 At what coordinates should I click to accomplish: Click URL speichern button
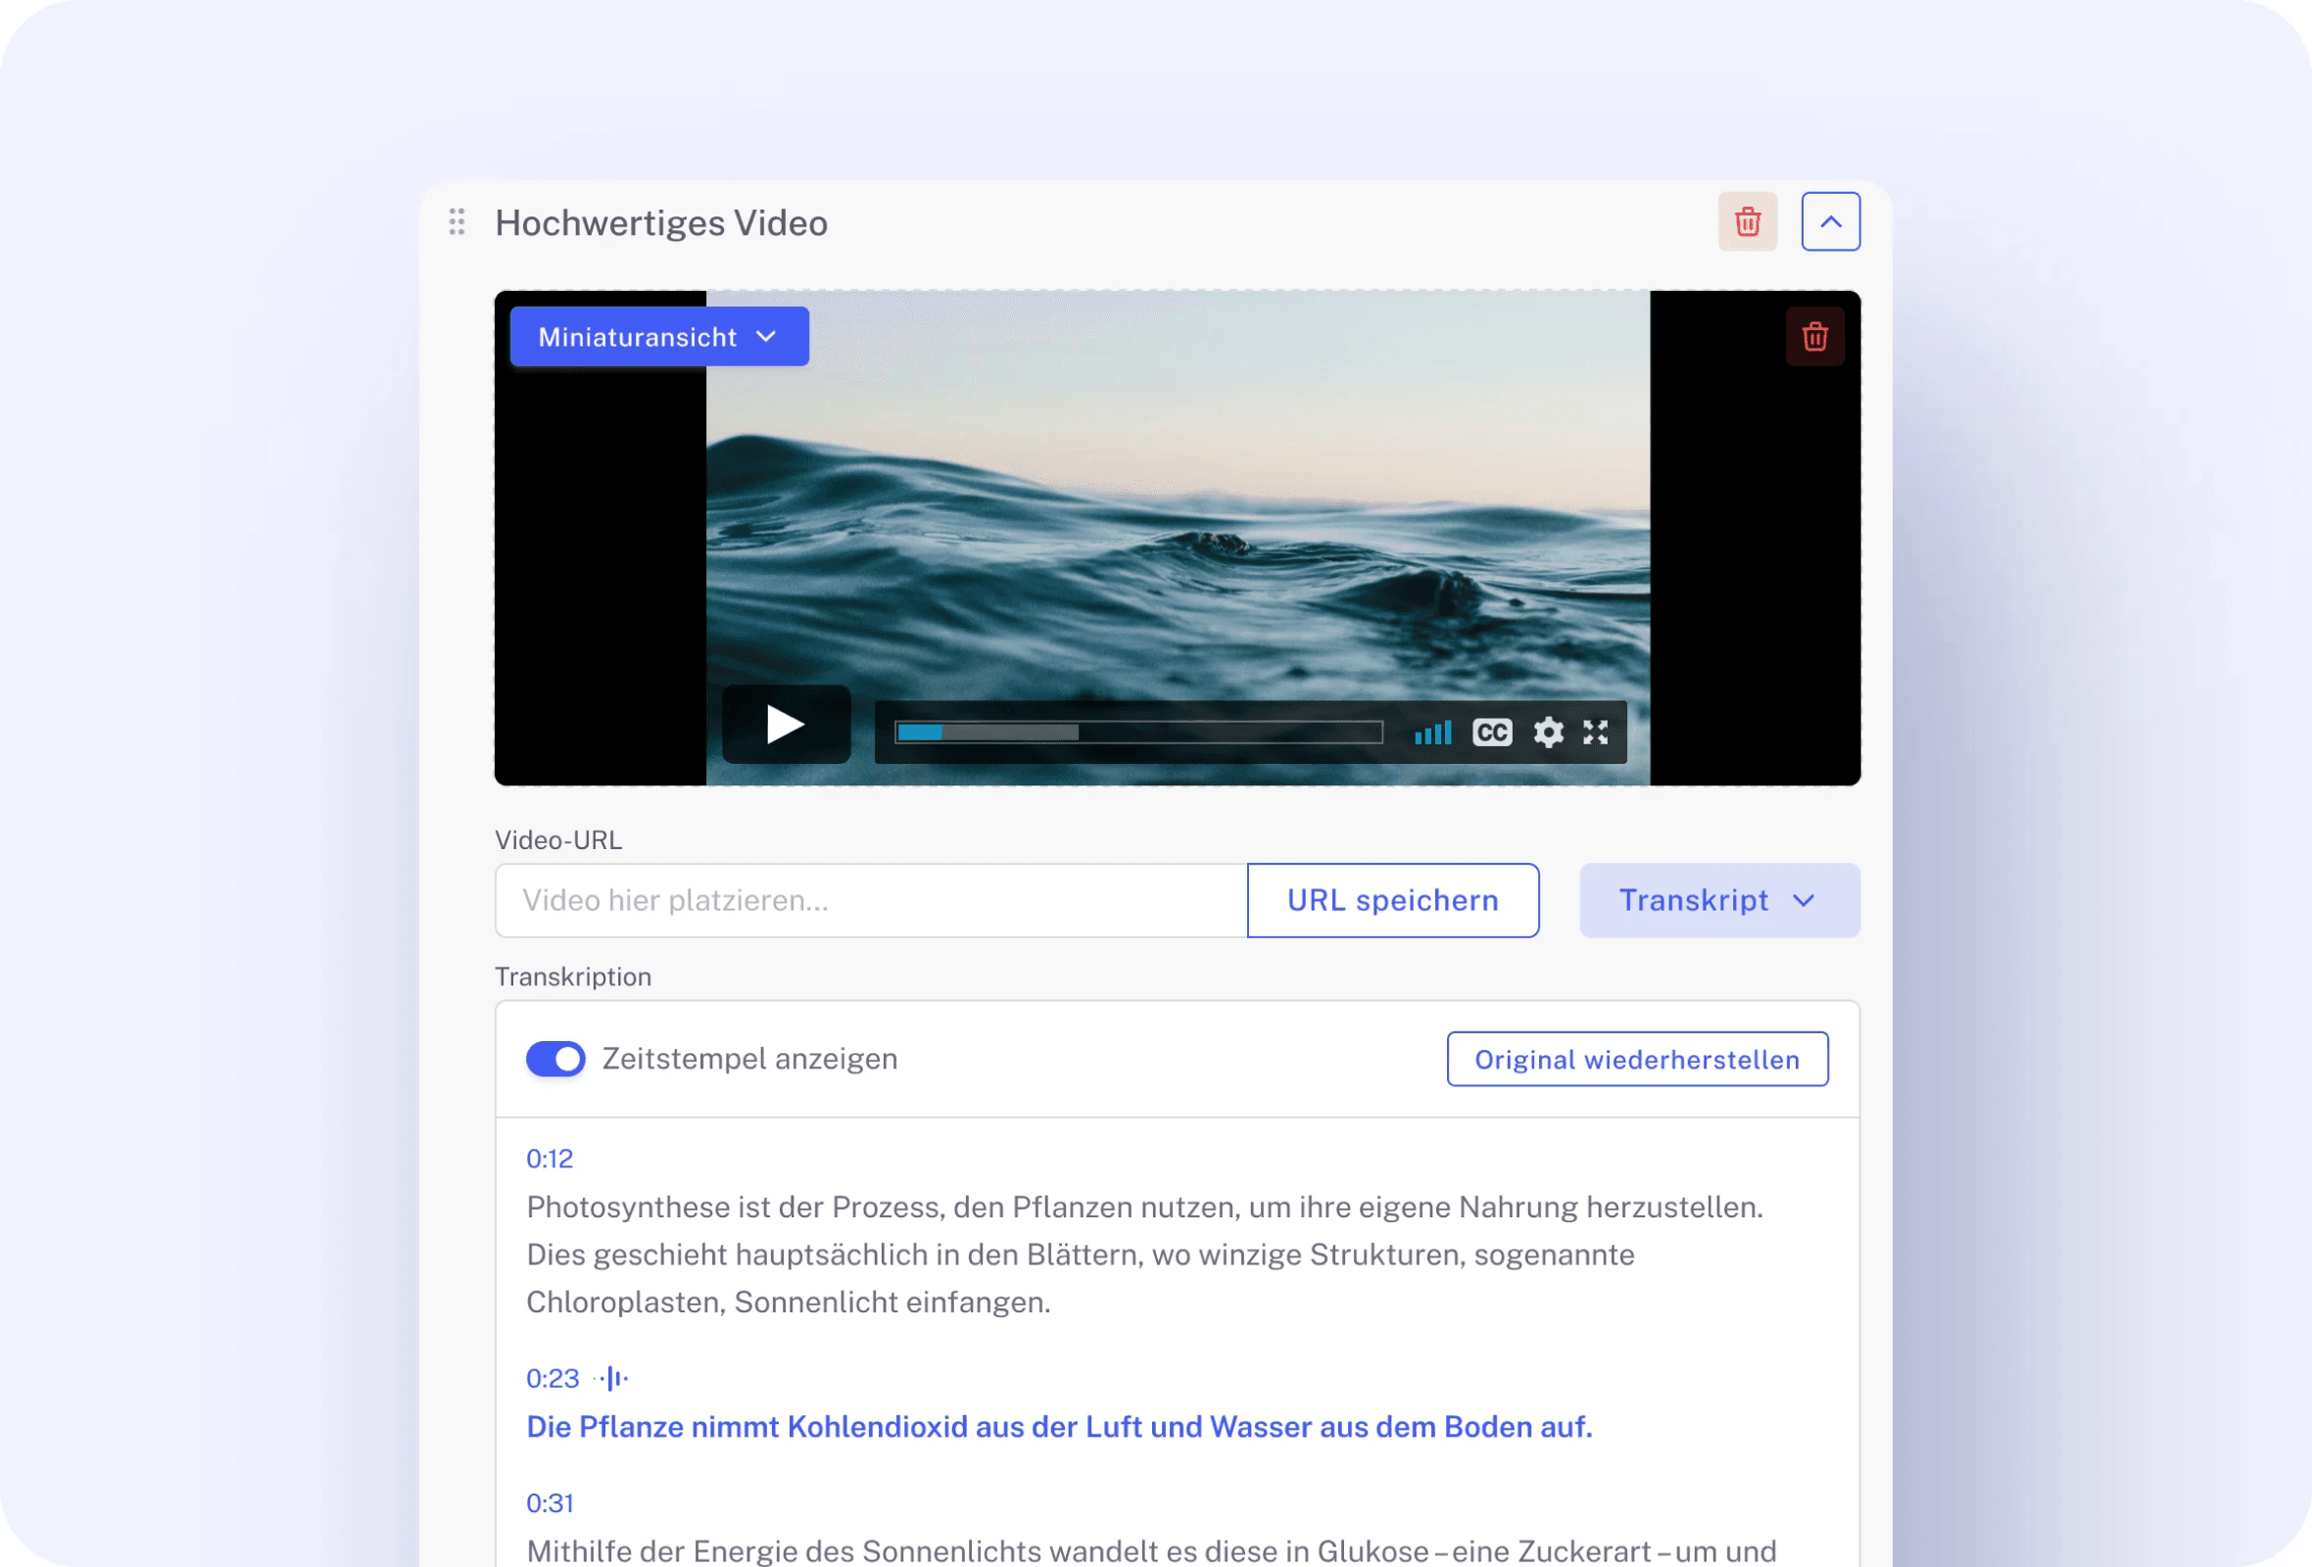click(x=1392, y=901)
